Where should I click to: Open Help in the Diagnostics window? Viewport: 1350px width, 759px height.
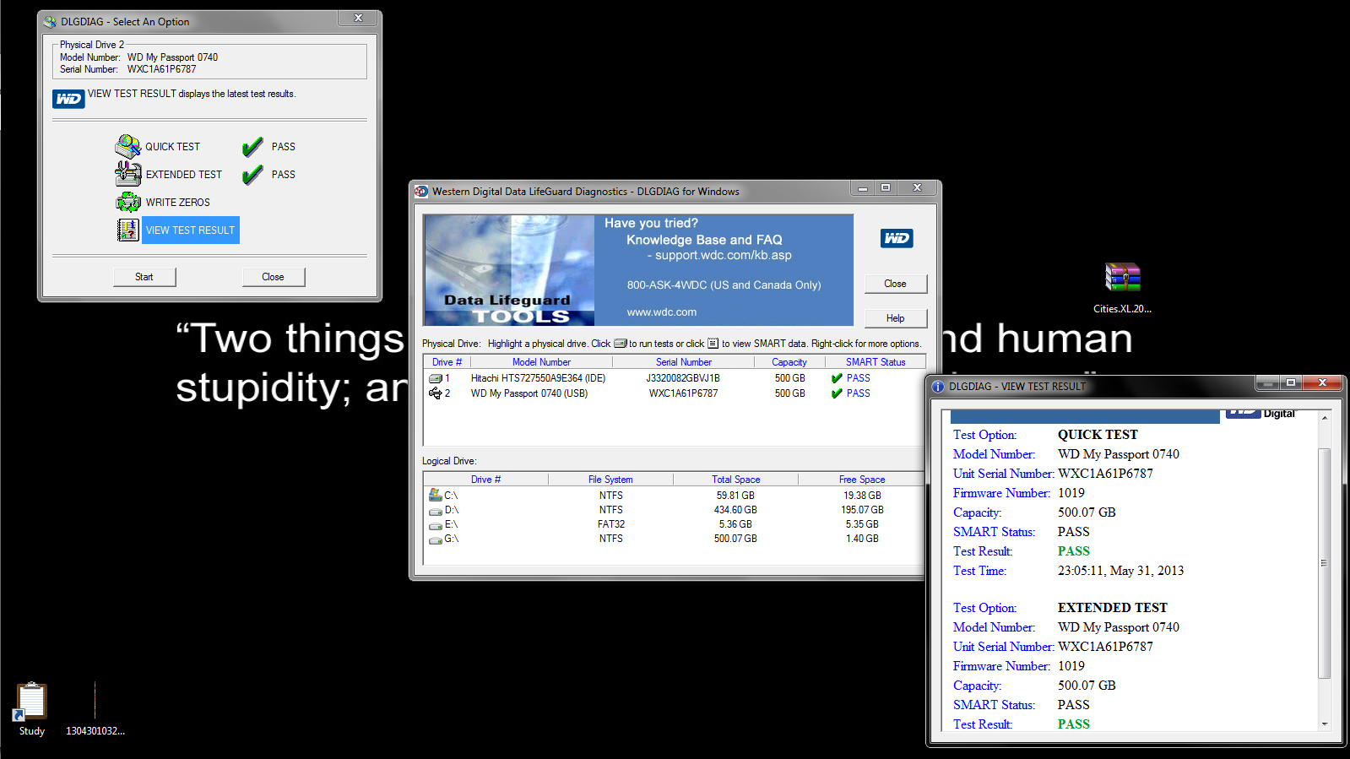(895, 318)
